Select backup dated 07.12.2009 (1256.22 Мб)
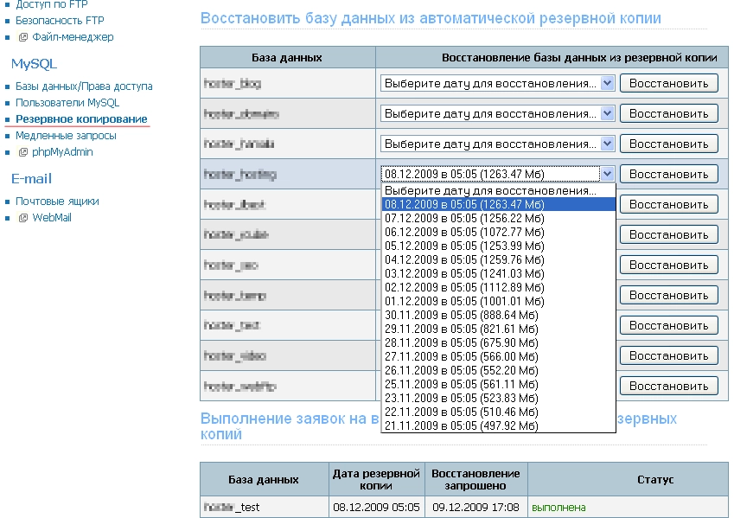Viewport: 734px width, 518px height. (x=464, y=218)
